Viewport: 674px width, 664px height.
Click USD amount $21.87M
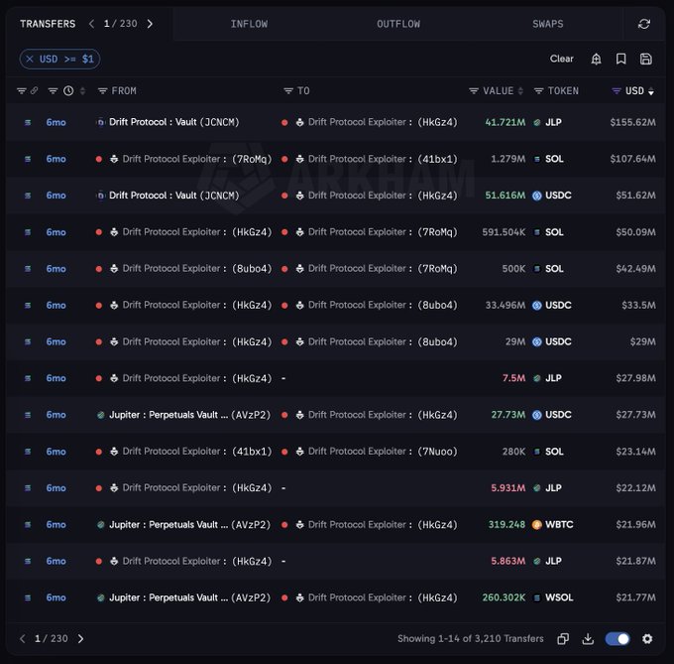tap(635, 561)
